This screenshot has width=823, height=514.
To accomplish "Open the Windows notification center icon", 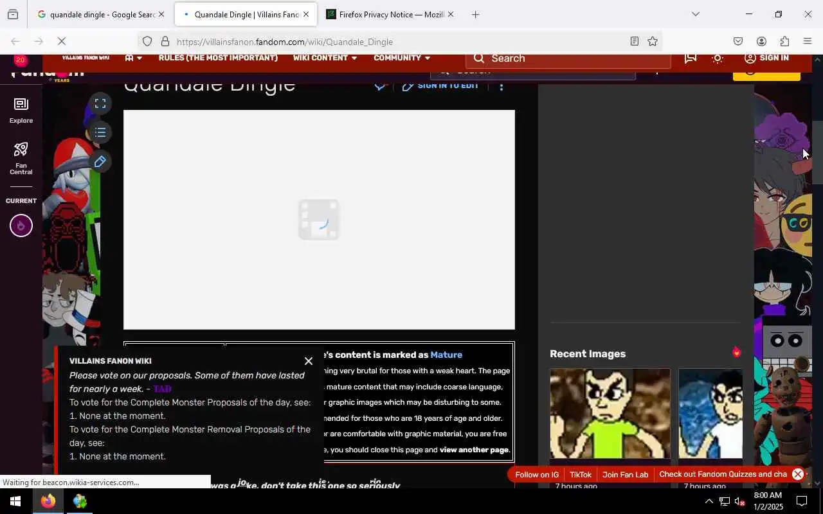I will point(802,501).
